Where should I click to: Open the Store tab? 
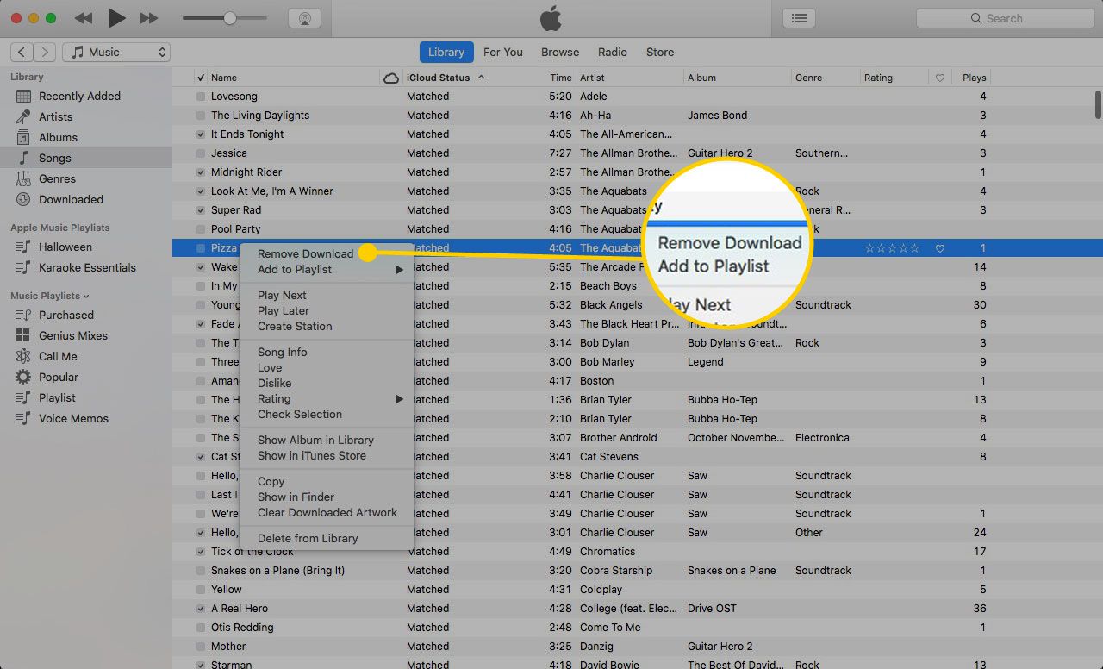[x=660, y=52]
